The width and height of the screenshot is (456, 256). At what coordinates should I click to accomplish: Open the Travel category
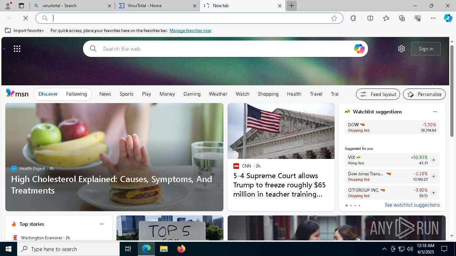tap(316, 94)
